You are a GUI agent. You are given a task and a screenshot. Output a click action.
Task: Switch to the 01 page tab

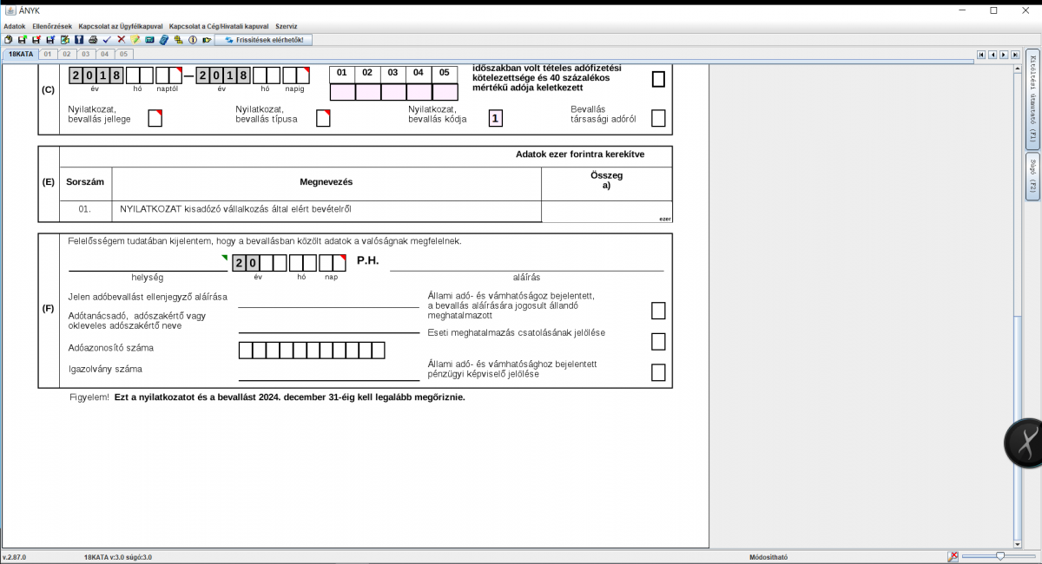coord(48,54)
